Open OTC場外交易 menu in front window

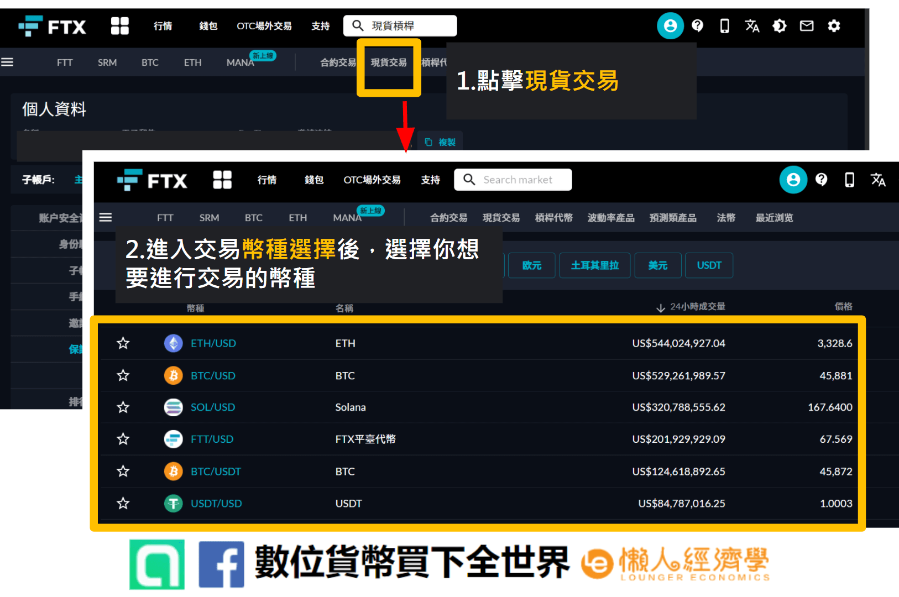(372, 180)
